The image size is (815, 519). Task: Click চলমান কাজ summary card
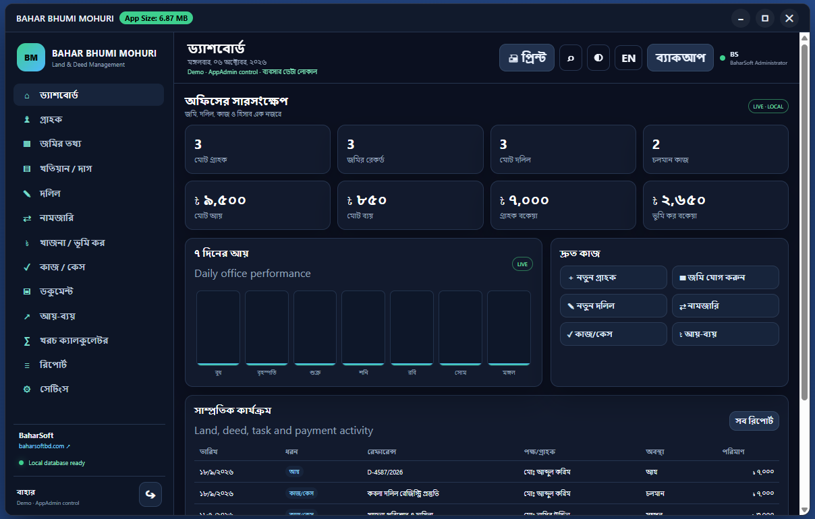[716, 150]
